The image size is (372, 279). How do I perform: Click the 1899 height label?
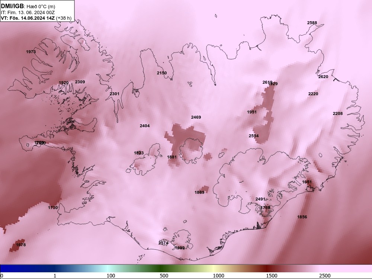coord(180,248)
